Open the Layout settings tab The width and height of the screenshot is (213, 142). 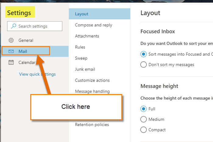click(100, 14)
